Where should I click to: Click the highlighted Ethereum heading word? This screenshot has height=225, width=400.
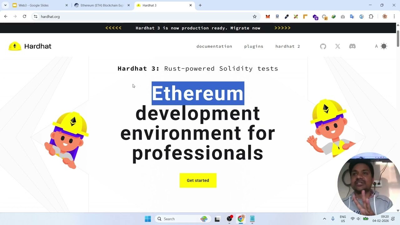click(x=198, y=93)
